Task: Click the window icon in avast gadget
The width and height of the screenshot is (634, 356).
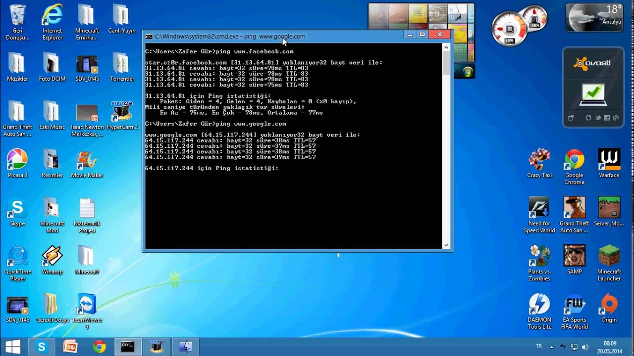Action: (x=571, y=118)
